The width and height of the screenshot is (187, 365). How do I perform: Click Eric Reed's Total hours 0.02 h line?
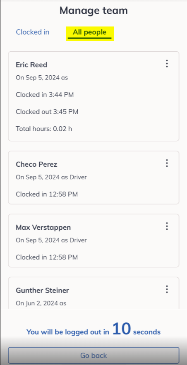pyautogui.click(x=44, y=129)
